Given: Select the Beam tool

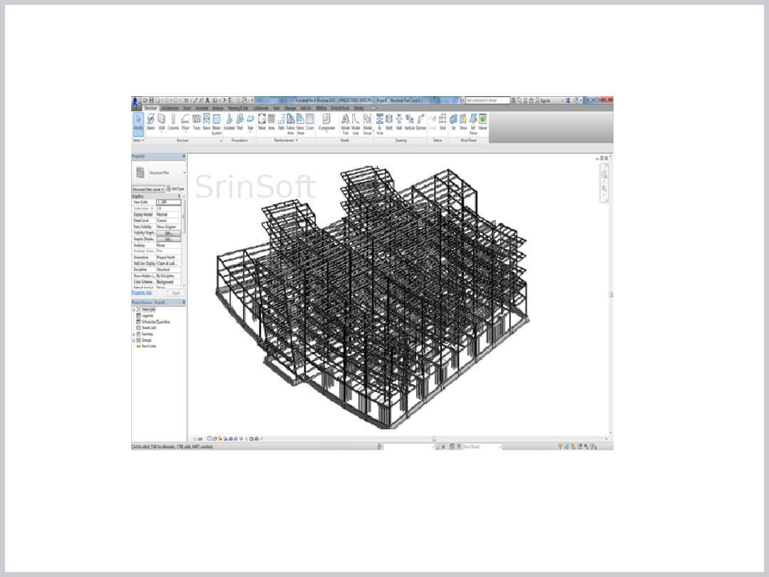Looking at the screenshot, I should coord(151,123).
